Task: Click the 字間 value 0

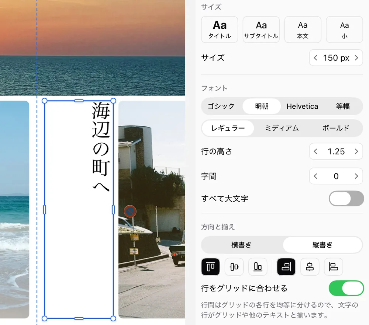Action: tap(336, 176)
